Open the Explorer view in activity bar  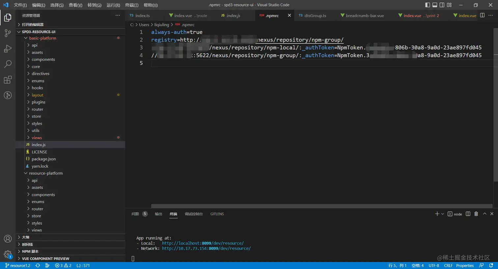point(8,17)
